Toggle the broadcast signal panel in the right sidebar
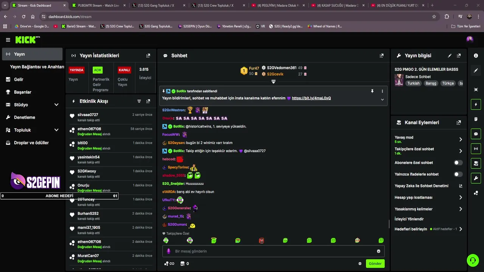This screenshot has height=272, width=484. tap(476, 148)
